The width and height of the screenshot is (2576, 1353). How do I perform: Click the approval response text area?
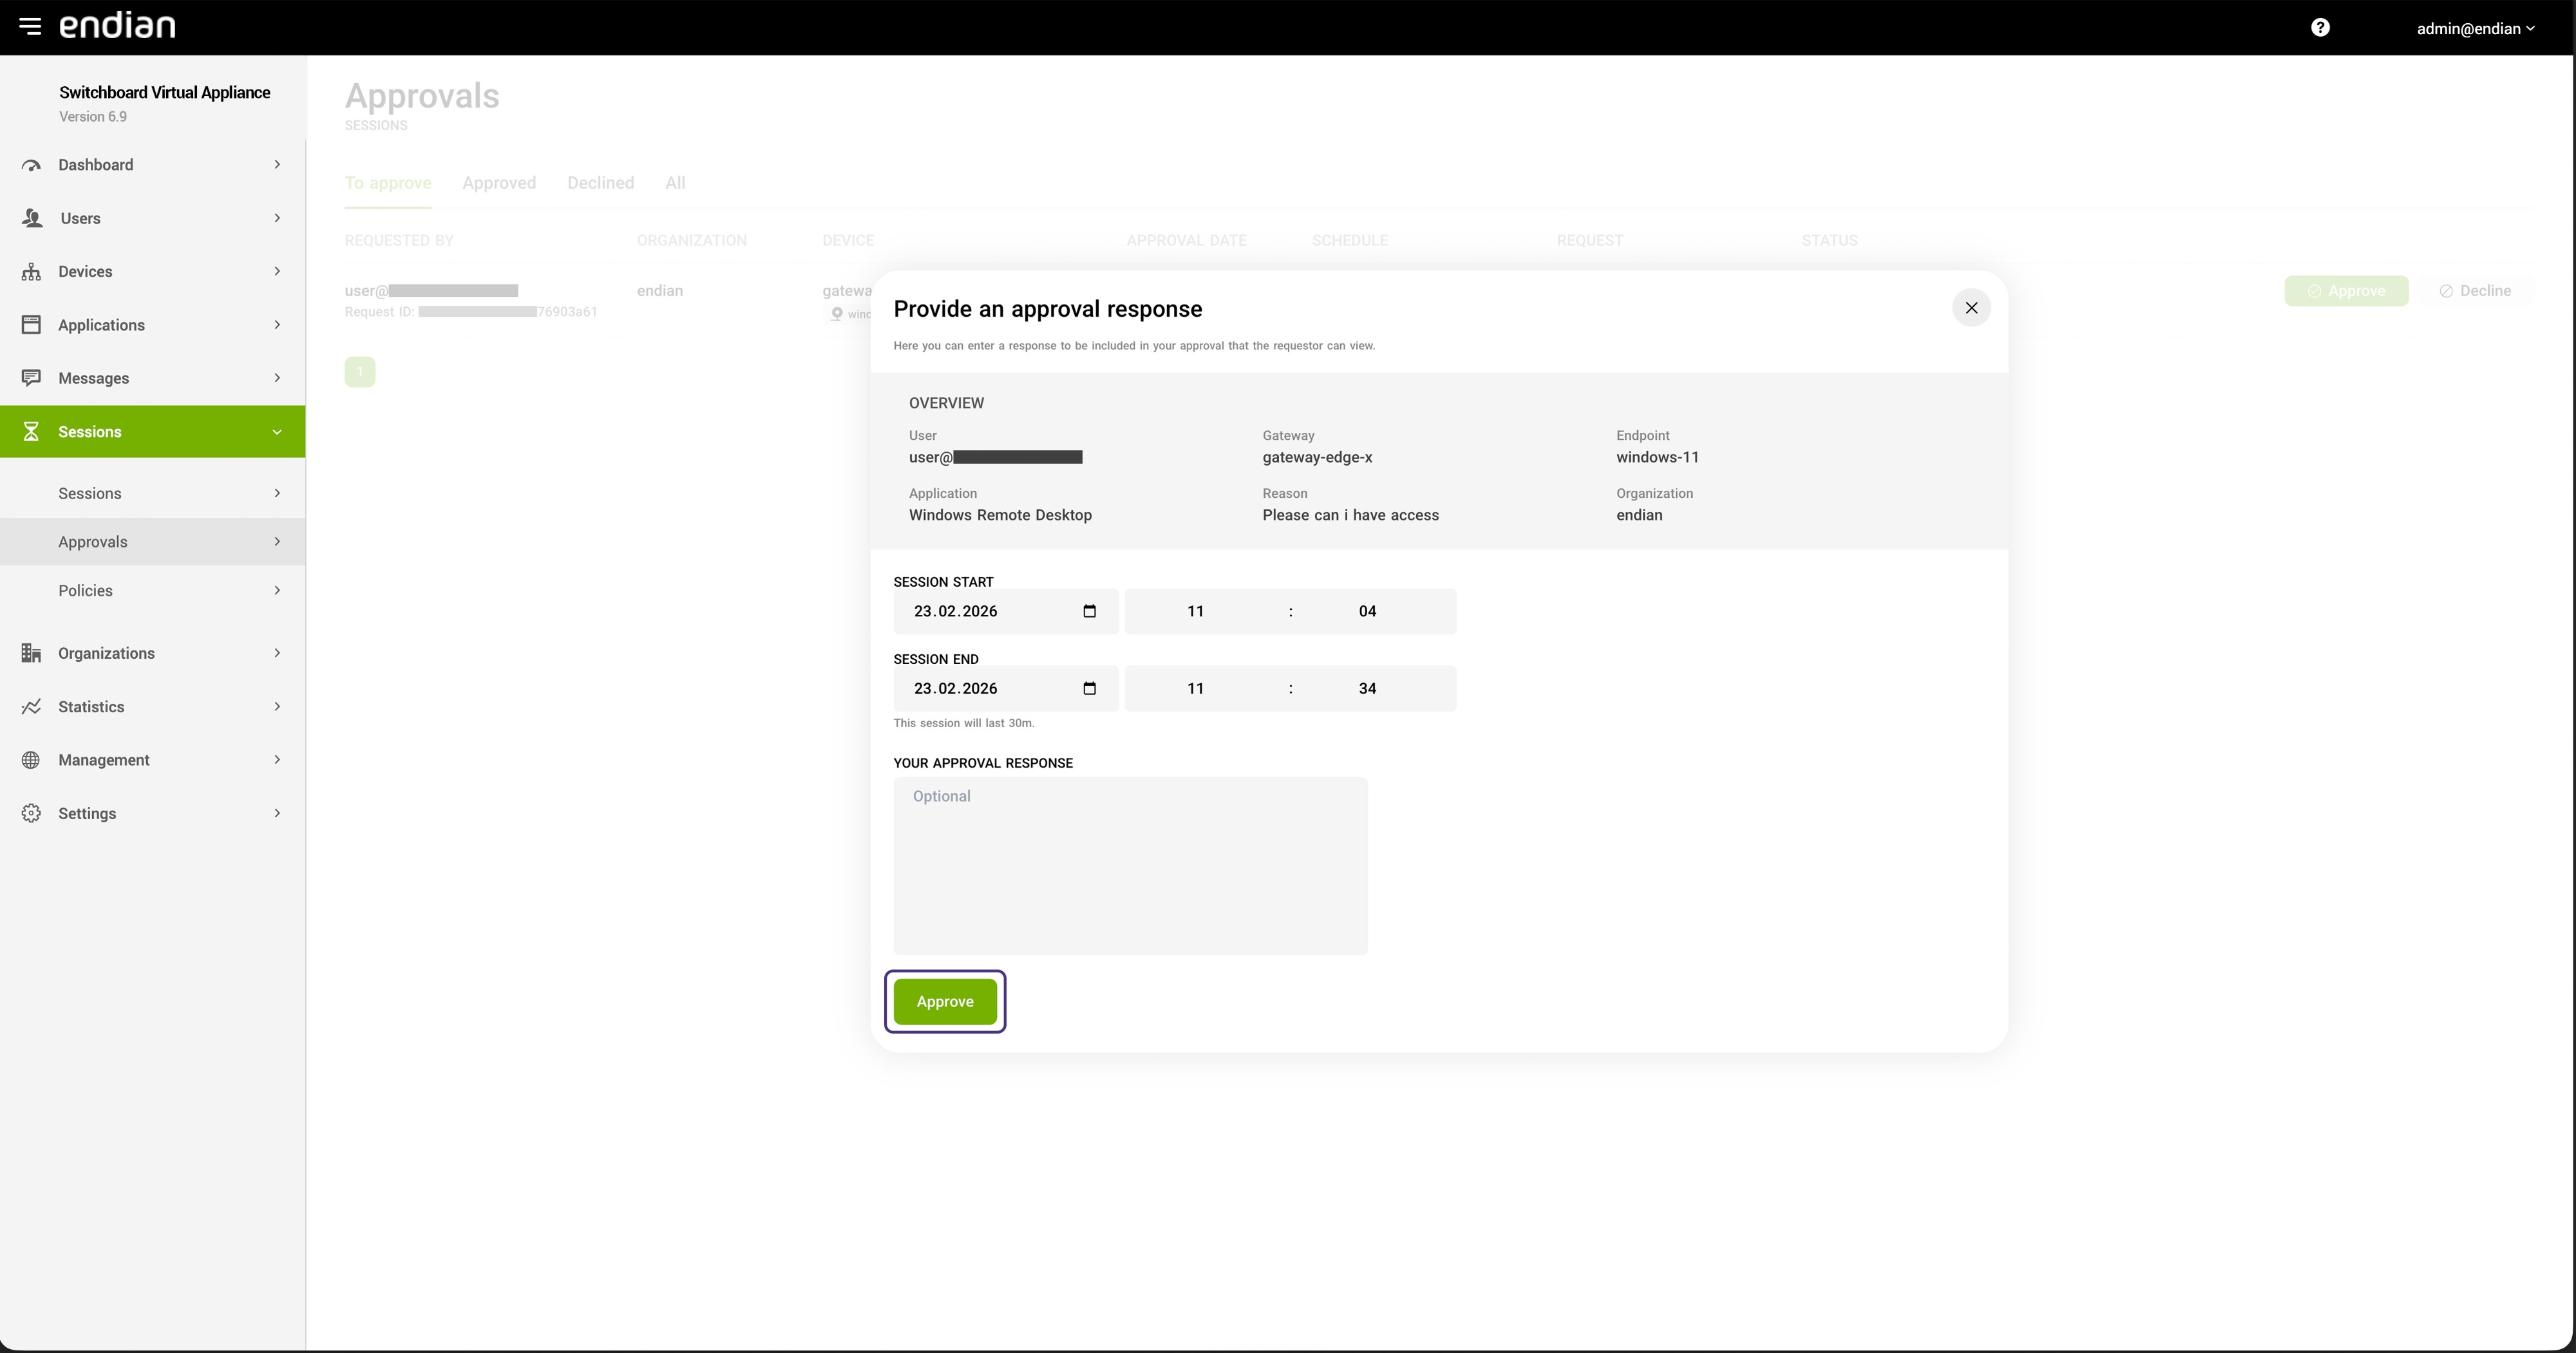coord(1130,866)
